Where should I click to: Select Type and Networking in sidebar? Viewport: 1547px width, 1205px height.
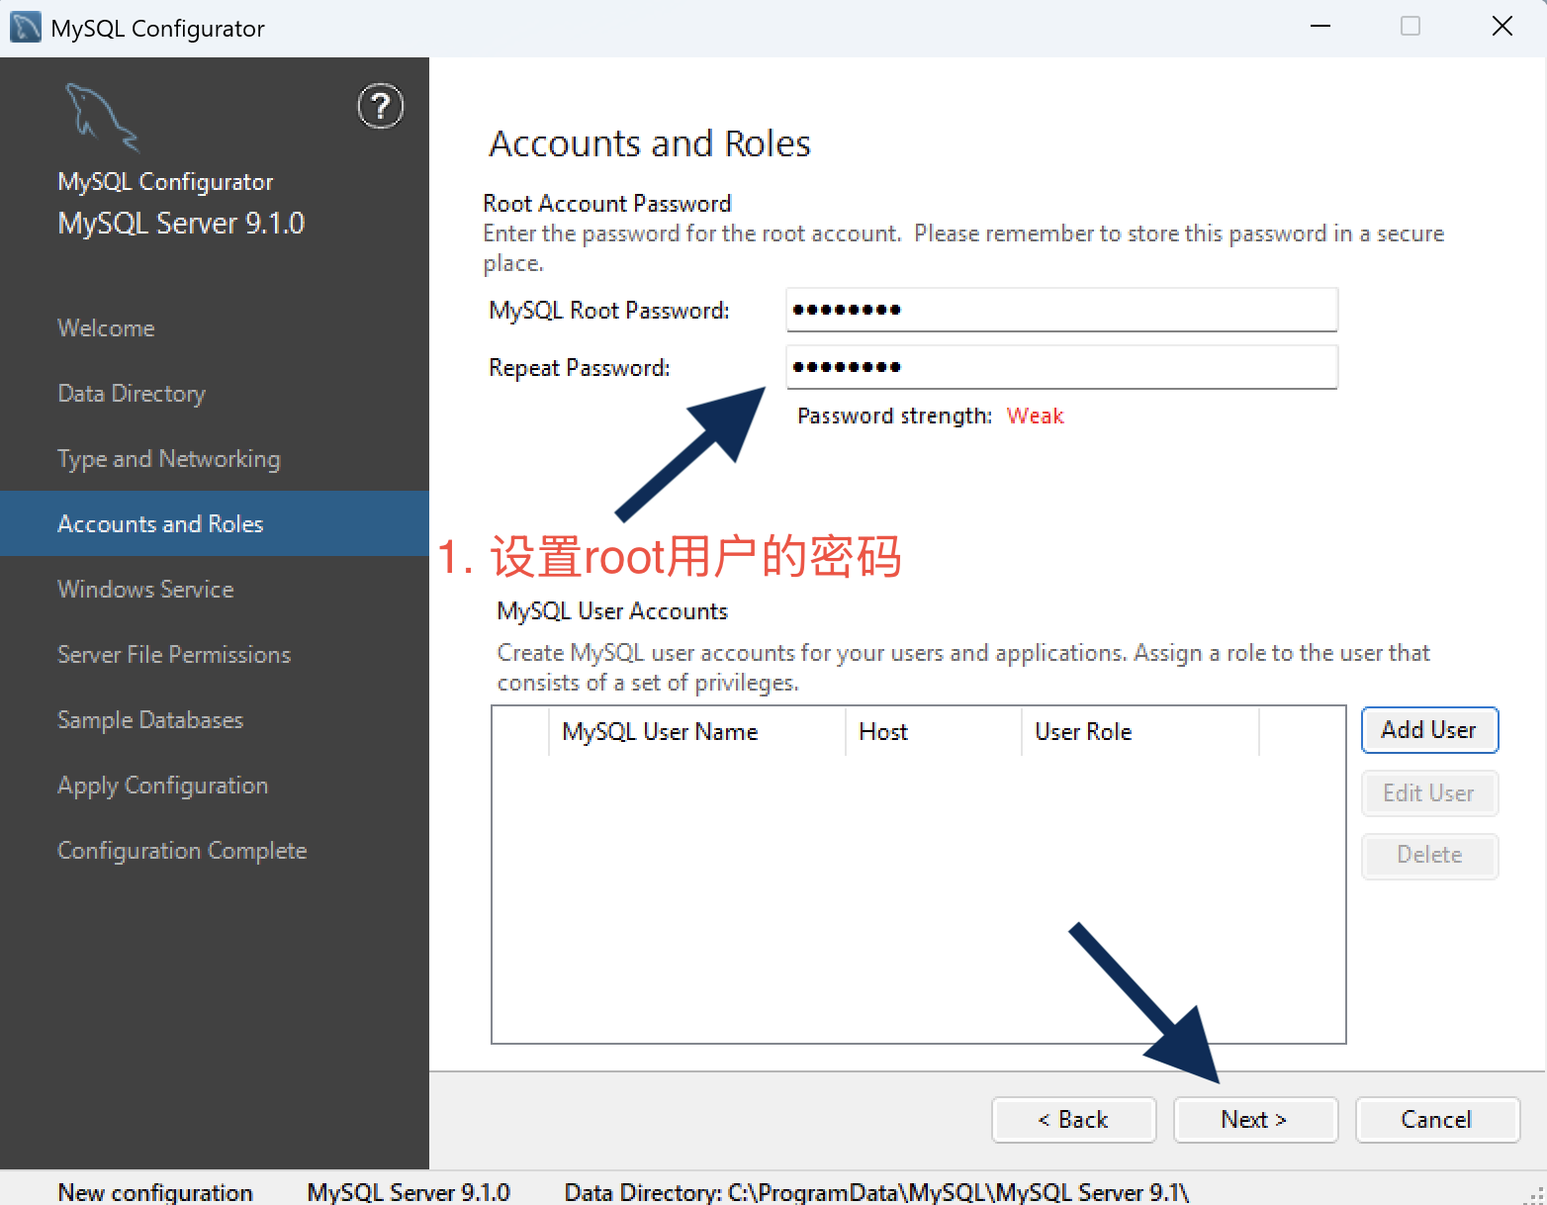(x=169, y=459)
